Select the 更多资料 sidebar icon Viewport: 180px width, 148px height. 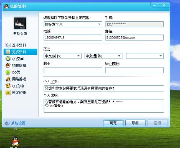tap(8, 52)
